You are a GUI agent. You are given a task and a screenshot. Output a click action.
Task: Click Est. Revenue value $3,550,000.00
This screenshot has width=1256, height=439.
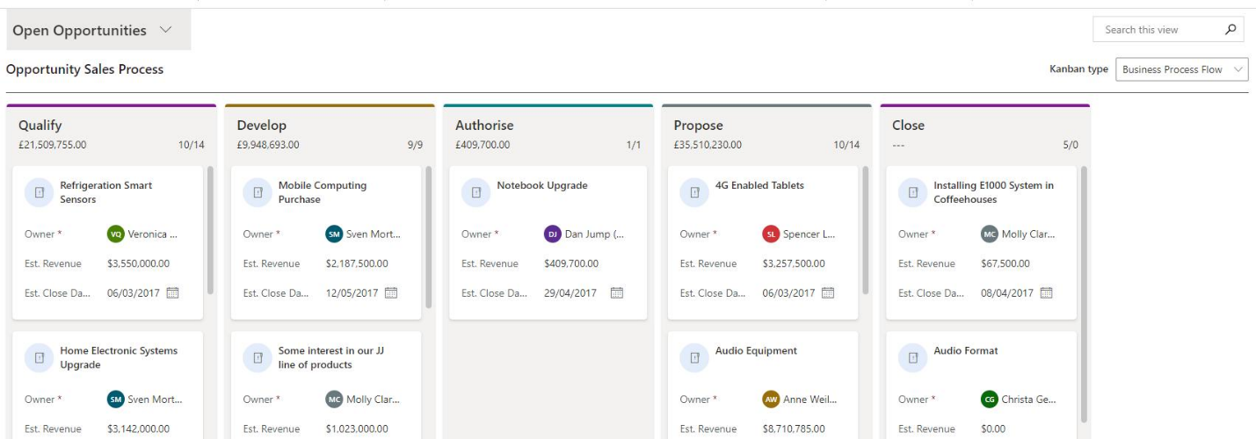138,263
